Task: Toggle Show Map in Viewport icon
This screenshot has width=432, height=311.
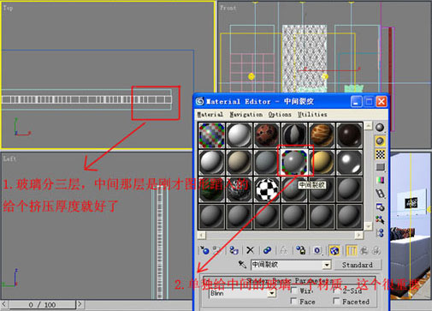Action: (x=334, y=250)
